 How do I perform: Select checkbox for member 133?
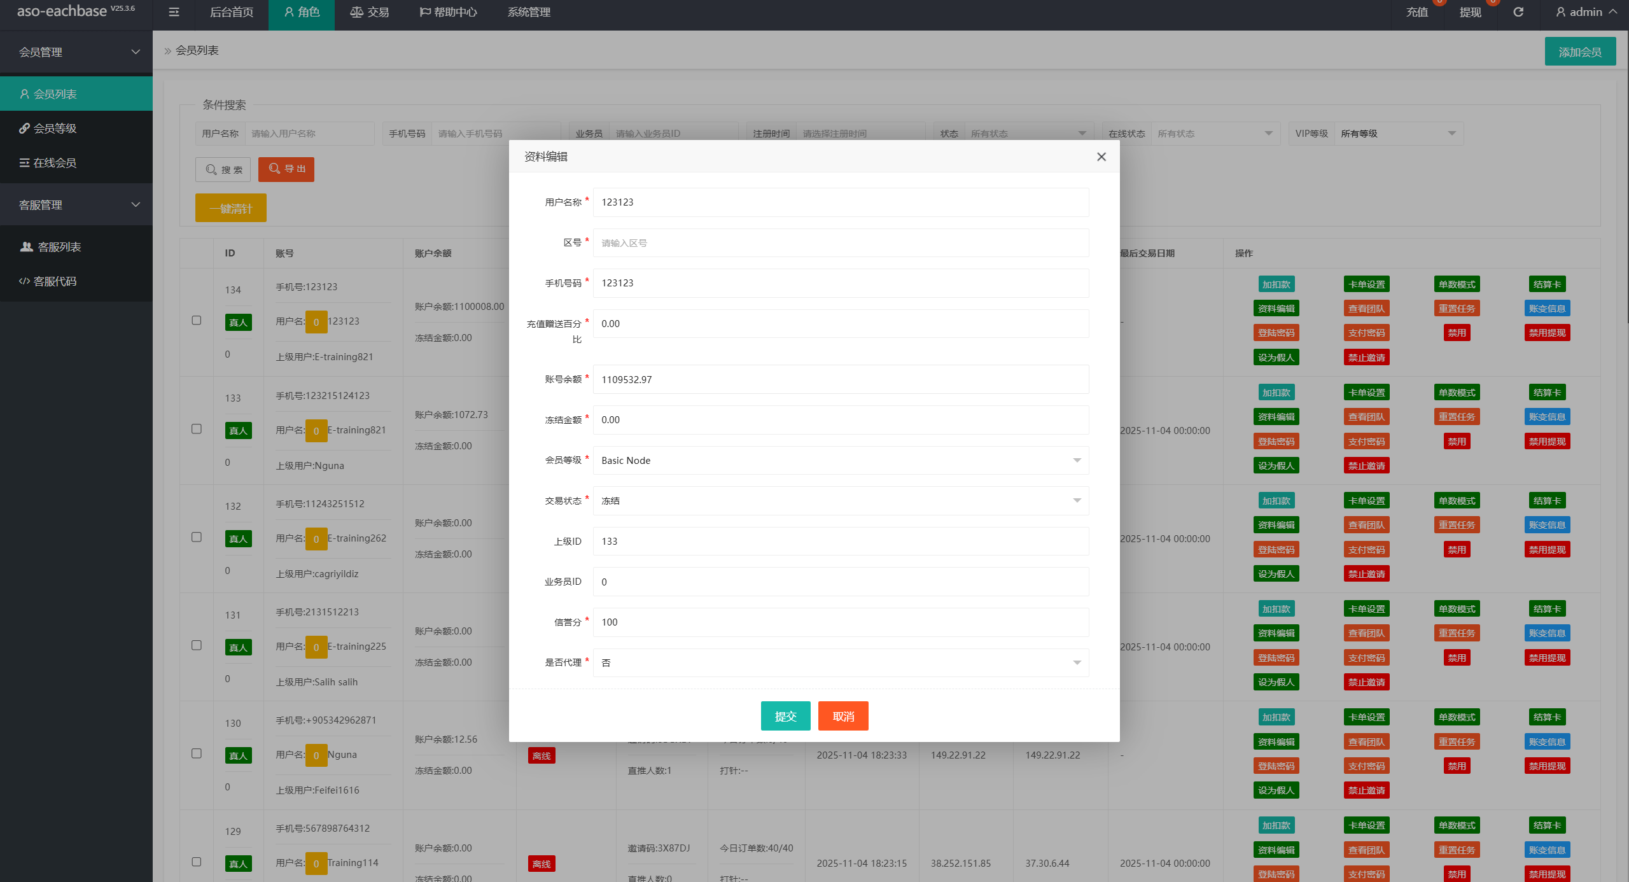pos(197,429)
